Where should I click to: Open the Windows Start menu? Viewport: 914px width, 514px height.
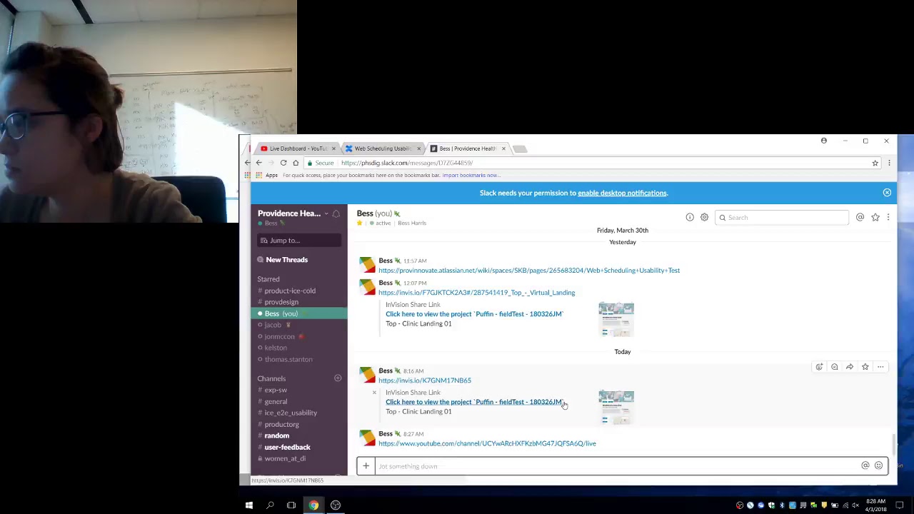[x=249, y=505]
